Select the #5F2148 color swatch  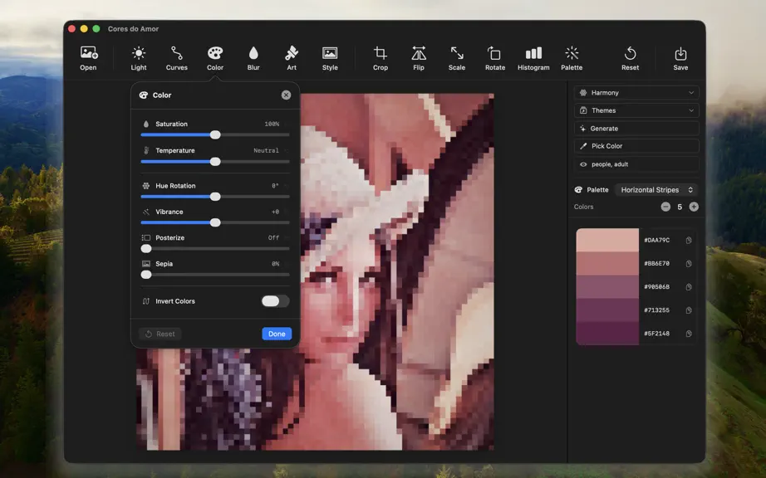607,334
